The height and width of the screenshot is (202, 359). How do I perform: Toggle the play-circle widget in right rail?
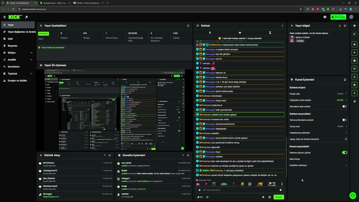(x=355, y=77)
